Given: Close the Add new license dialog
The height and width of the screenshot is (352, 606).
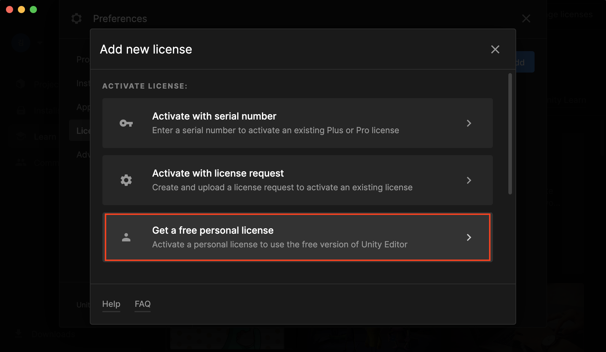Looking at the screenshot, I should pos(495,49).
